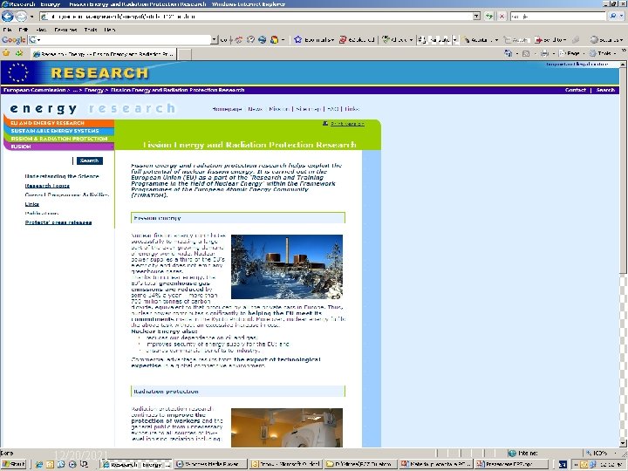Open the News navigation link

(x=255, y=109)
